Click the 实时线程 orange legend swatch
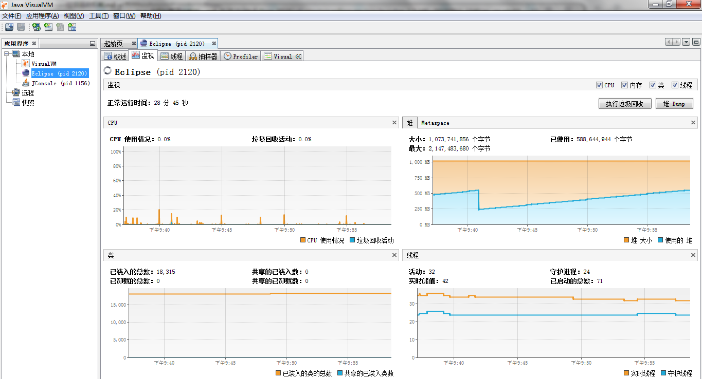The width and height of the screenshot is (702, 379). pos(626,373)
